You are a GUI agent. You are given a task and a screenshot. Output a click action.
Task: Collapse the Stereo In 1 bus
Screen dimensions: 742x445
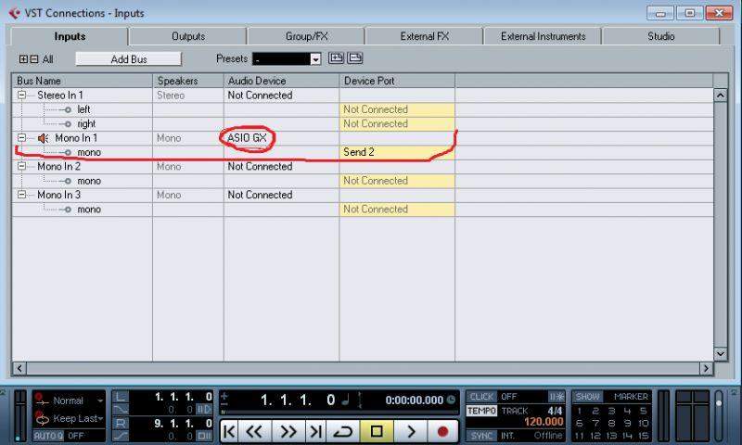pyautogui.click(x=21, y=95)
